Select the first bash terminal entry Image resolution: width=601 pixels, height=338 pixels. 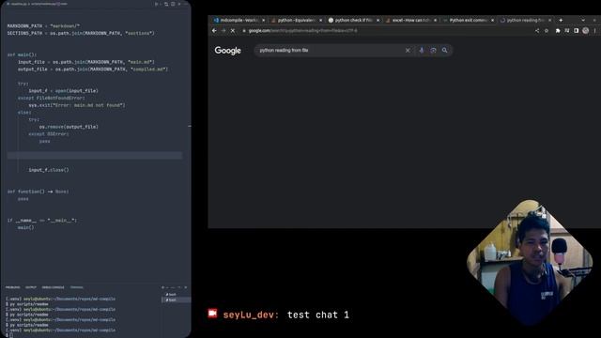pos(171,294)
